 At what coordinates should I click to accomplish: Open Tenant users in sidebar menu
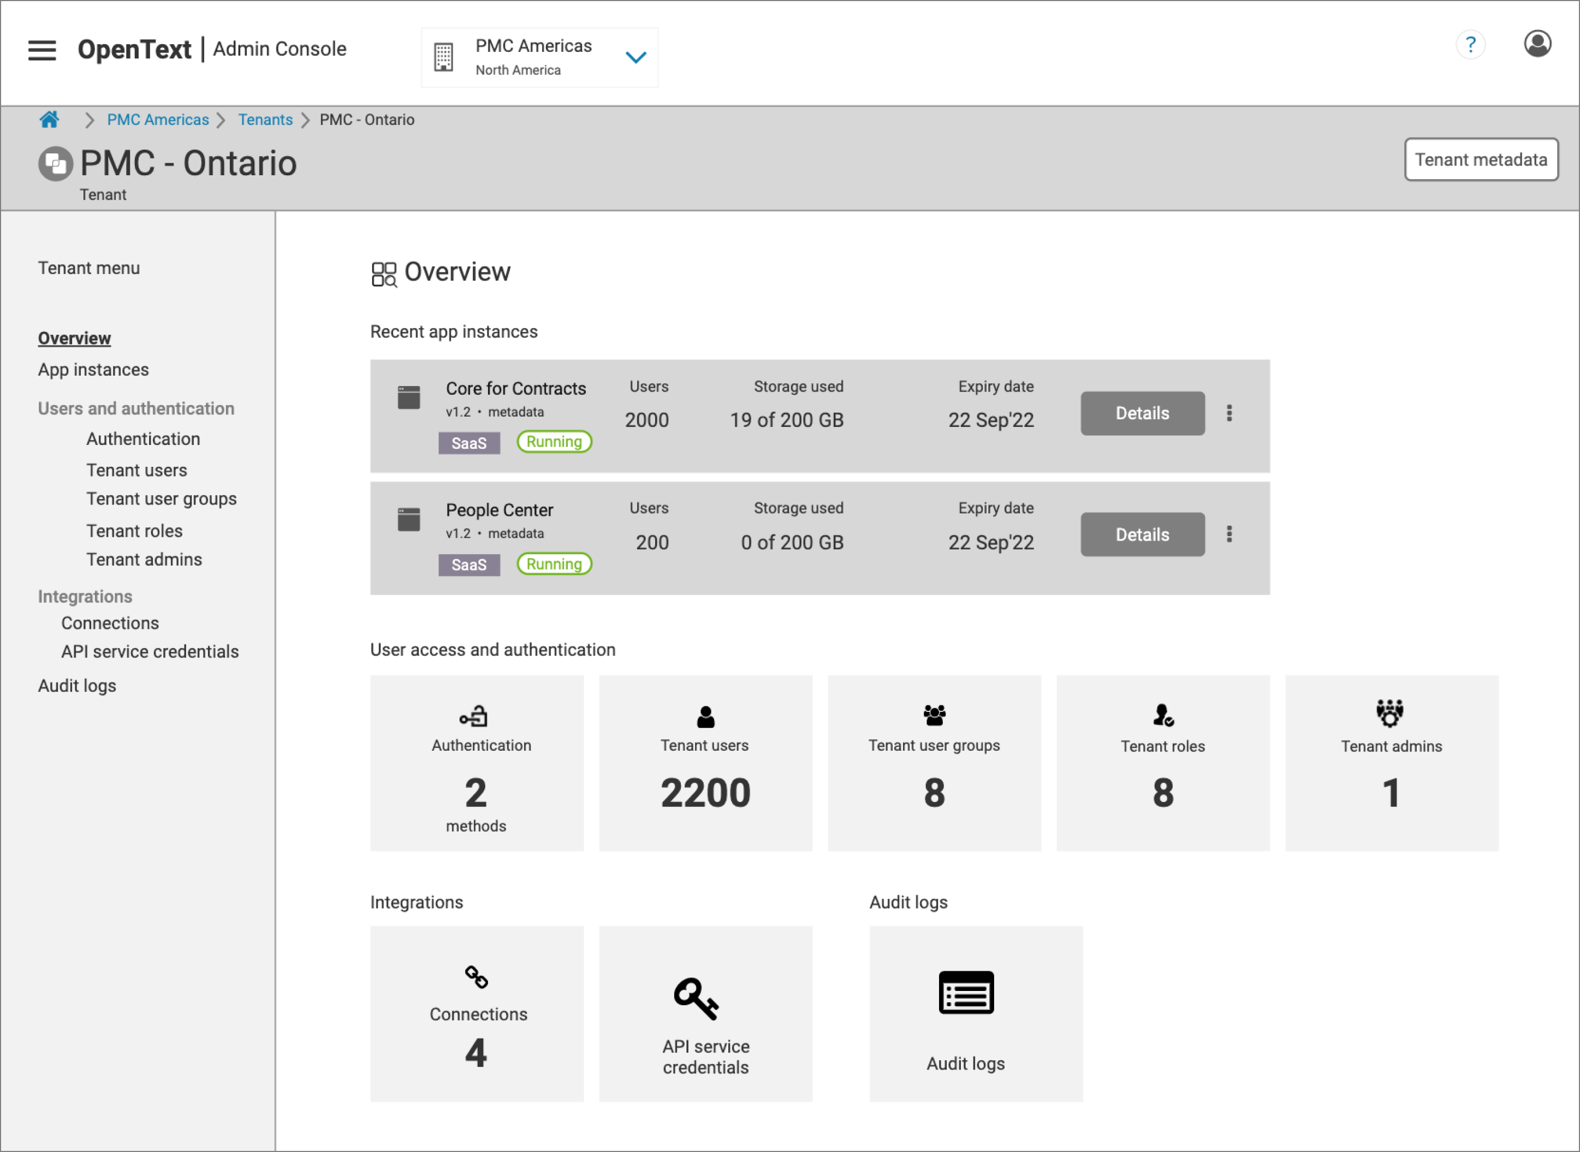(136, 470)
